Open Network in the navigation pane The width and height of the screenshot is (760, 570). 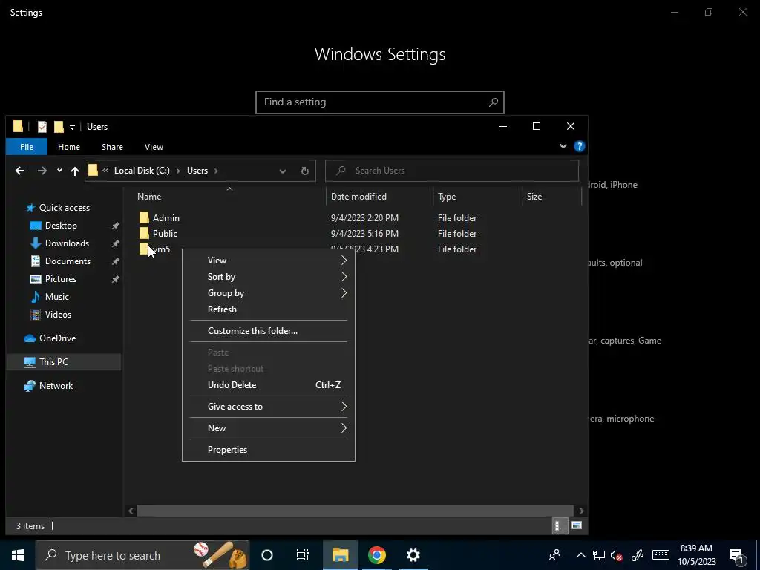(x=56, y=386)
